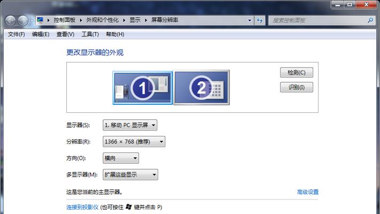This screenshot has width=380, height=214.
Task: Open the 分辨率(R) resolution dropdown
Action: click(134, 142)
